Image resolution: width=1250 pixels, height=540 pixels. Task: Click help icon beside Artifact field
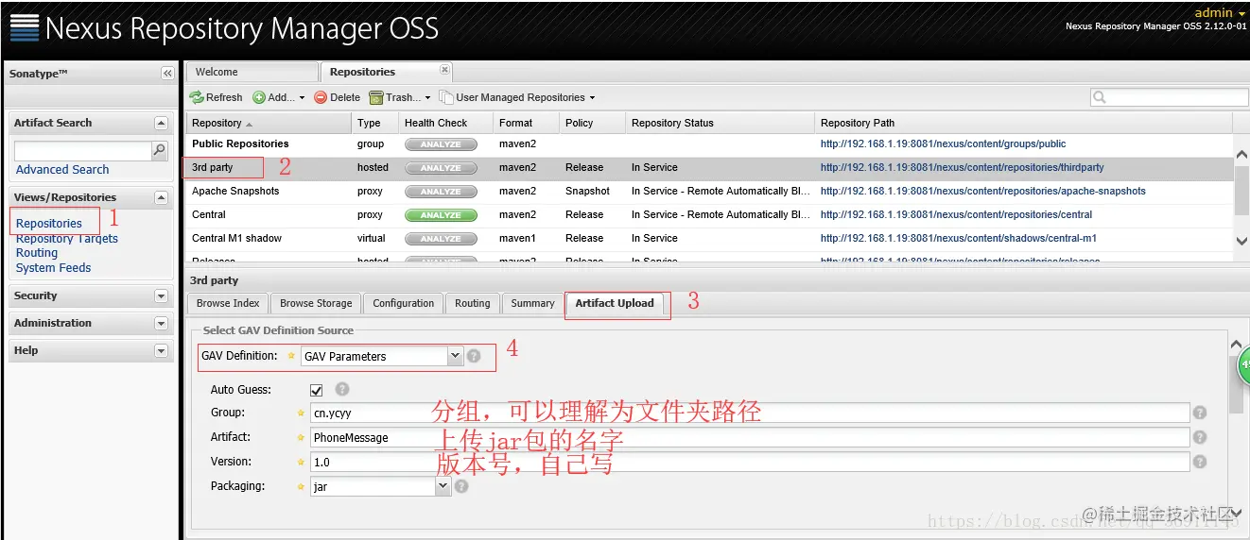tap(1200, 437)
